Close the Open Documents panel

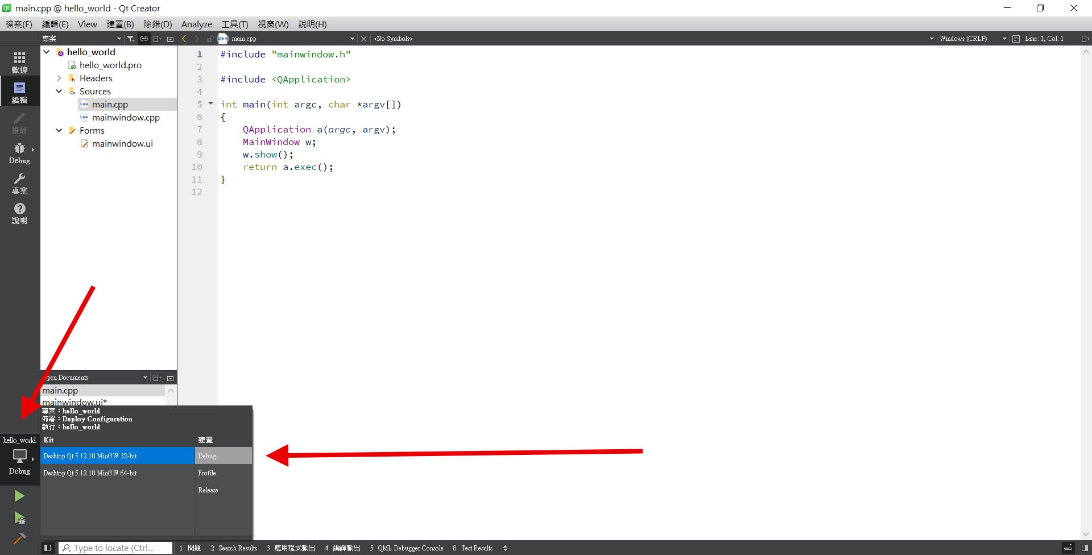click(170, 378)
